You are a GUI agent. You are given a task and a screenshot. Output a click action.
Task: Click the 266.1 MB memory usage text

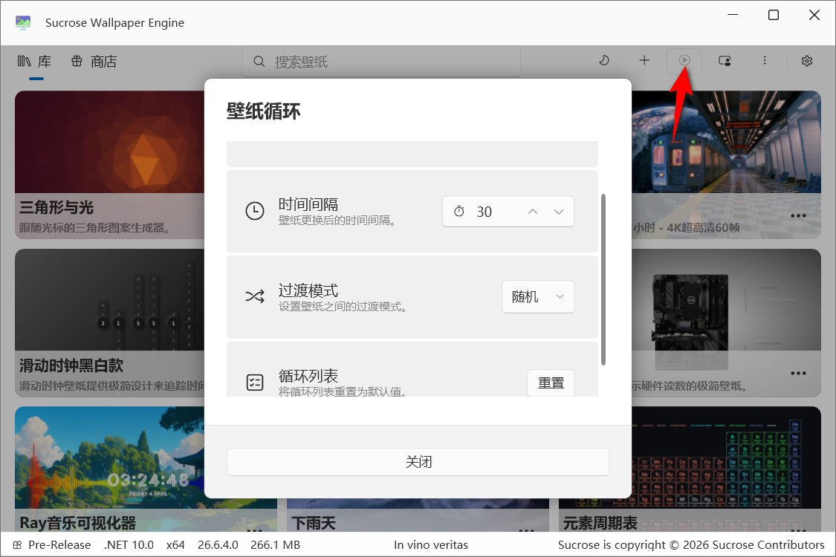pos(275,544)
